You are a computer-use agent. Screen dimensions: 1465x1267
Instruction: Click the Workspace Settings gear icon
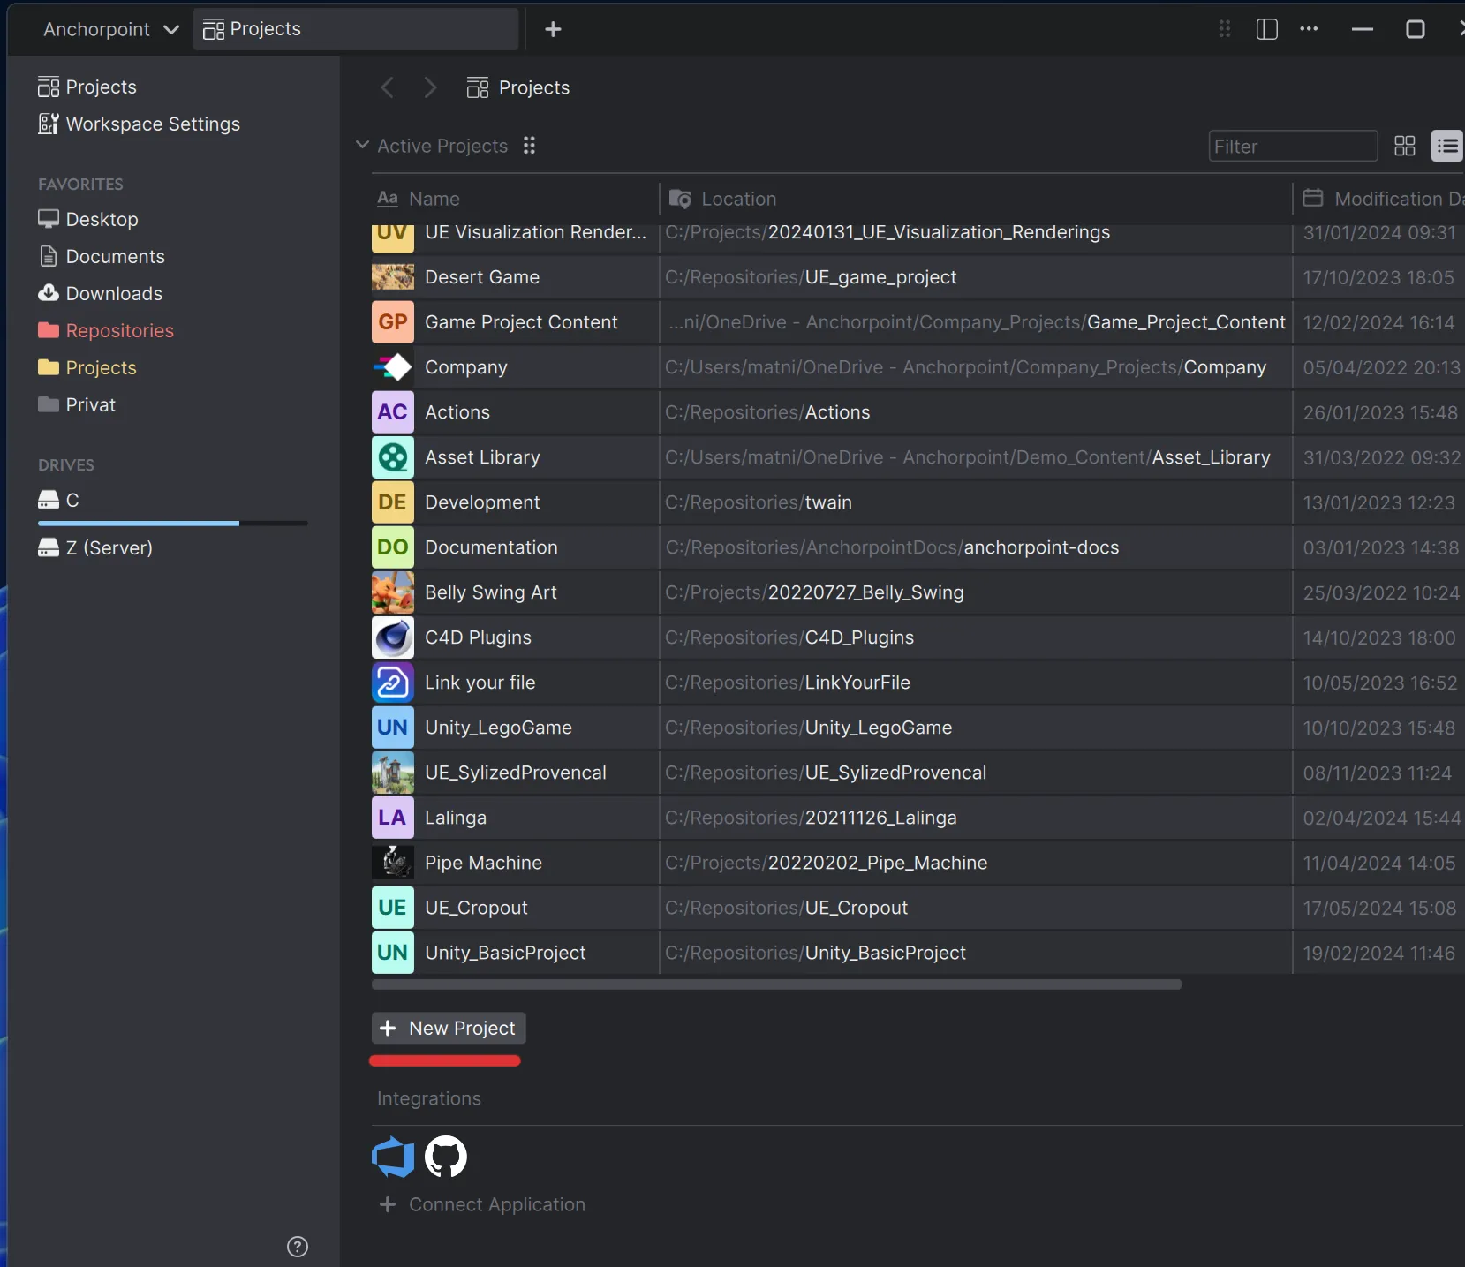(x=48, y=124)
